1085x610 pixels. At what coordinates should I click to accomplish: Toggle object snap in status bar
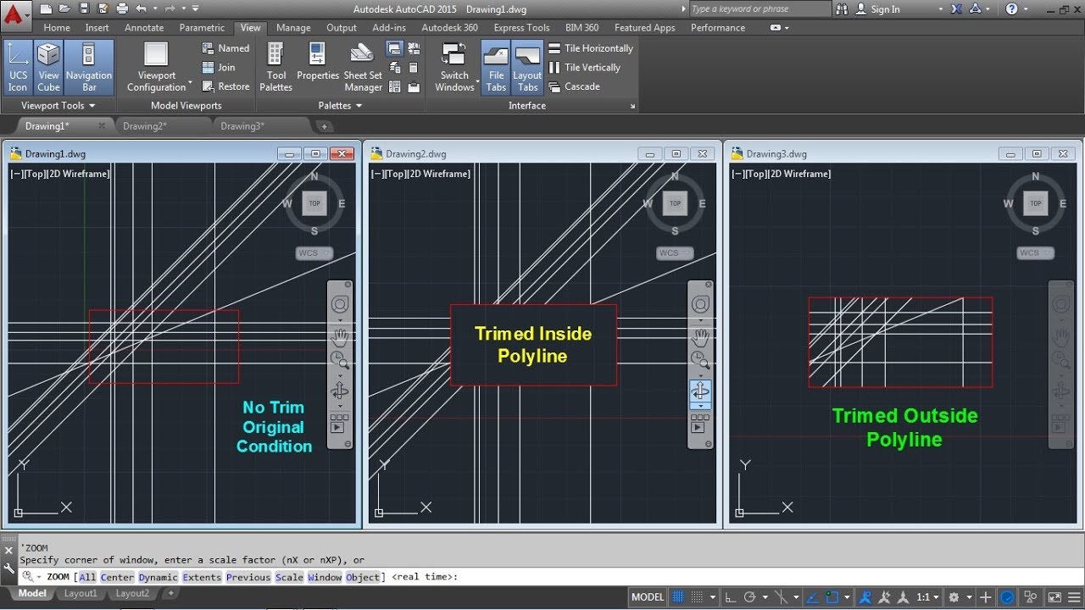[833, 596]
